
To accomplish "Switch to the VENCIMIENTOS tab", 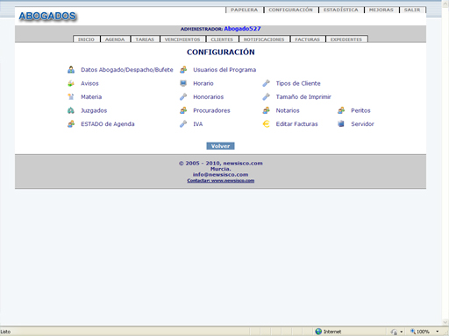I will pyautogui.click(x=182, y=39).
